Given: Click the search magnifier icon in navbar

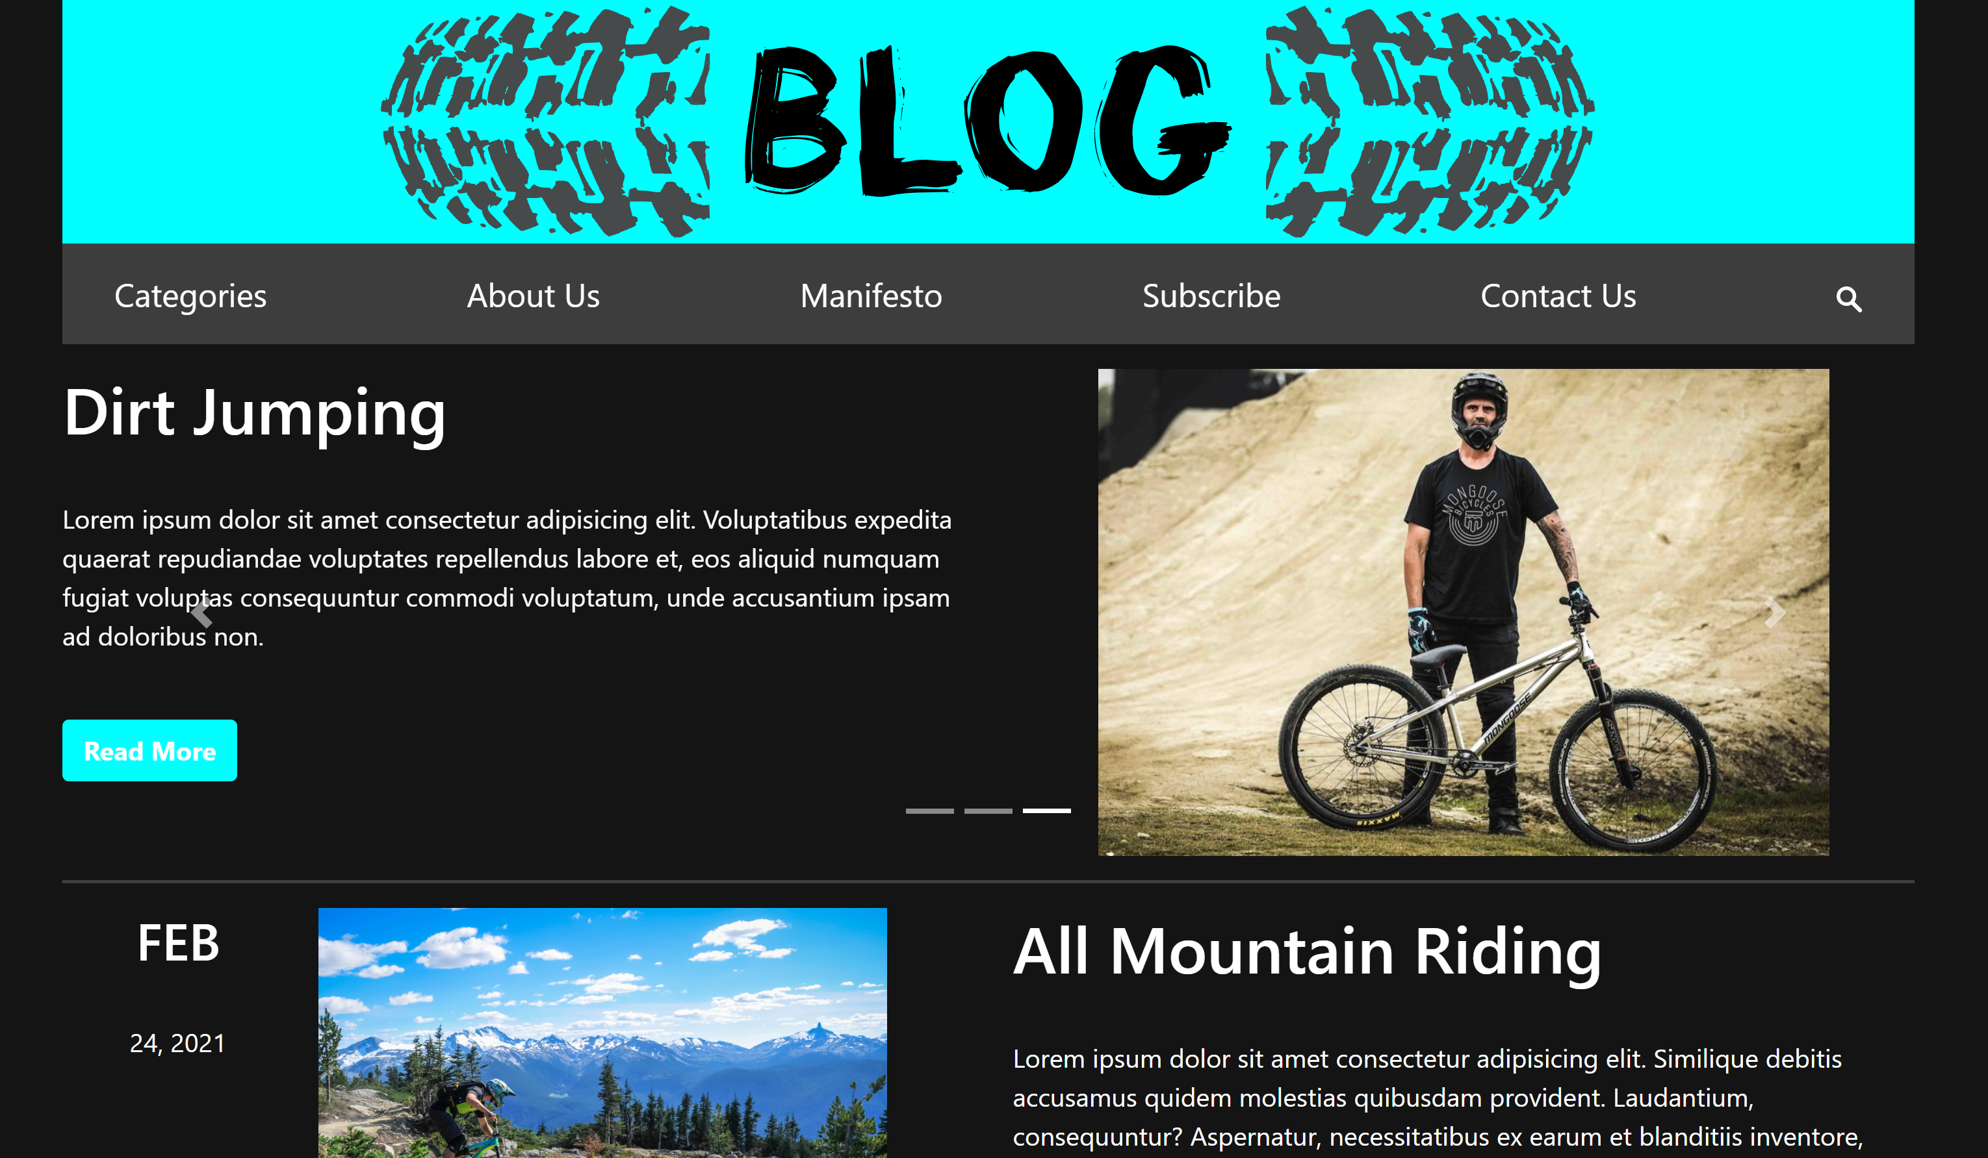Looking at the screenshot, I should pyautogui.click(x=1848, y=299).
